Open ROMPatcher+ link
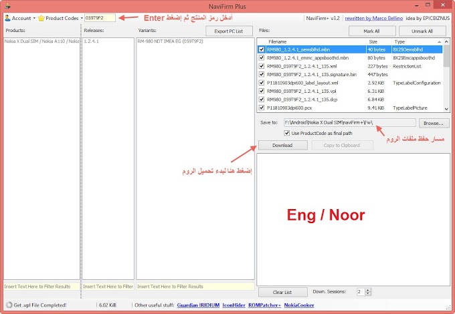The height and width of the screenshot is (314, 455). coord(265,305)
